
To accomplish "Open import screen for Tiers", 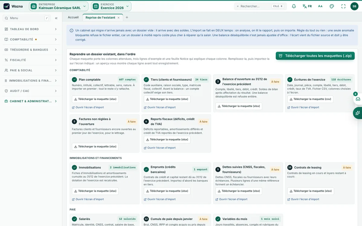I will pos(160,107).
